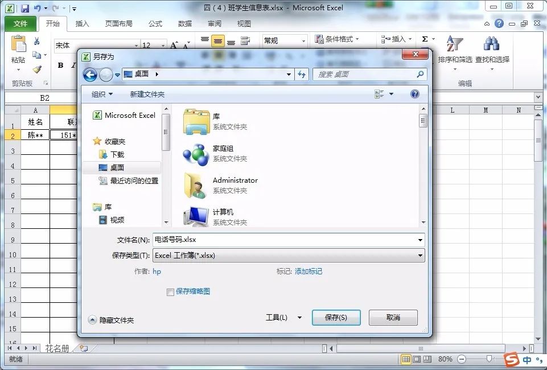Open the font size 12 dropdown
Screen dimensions: 547x370
163,46
